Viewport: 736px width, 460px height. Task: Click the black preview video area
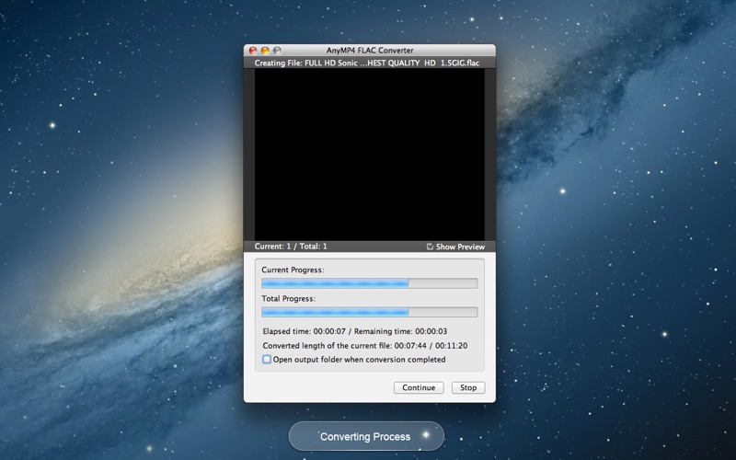tap(370, 155)
